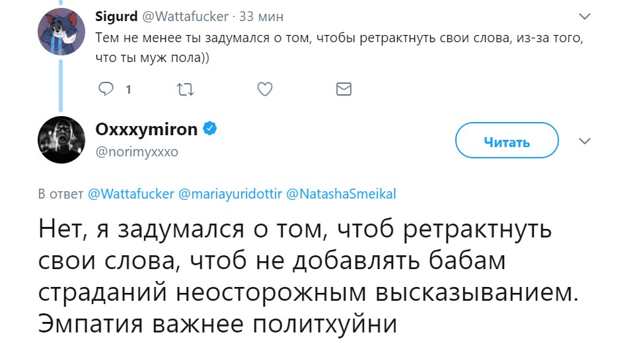631x343 pixels.
Task: Click the reply icon under Sigurd's tweet
Action: click(x=106, y=89)
